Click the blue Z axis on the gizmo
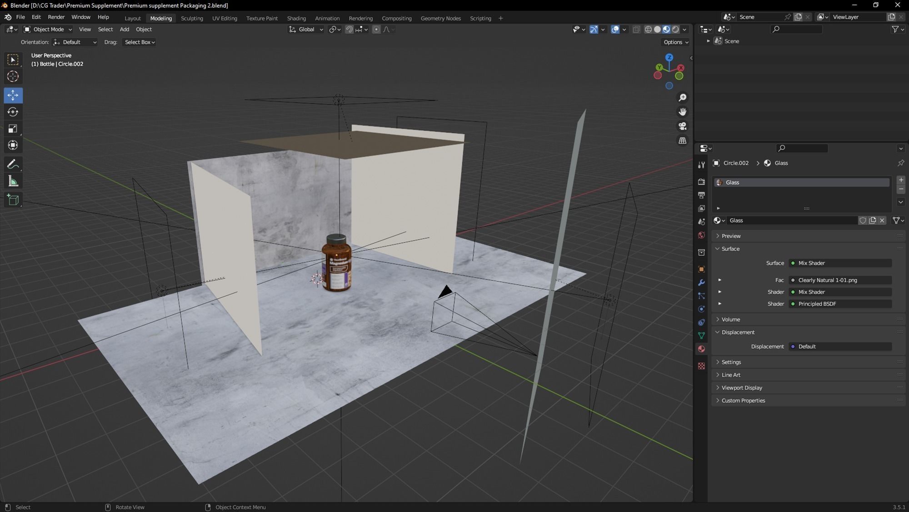Viewport: 909px width, 512px height. [x=669, y=57]
